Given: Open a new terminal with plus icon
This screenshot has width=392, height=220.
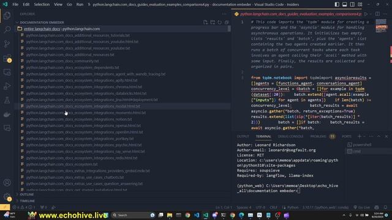Looking at the screenshot, I should pyautogui.click(x=360, y=136).
